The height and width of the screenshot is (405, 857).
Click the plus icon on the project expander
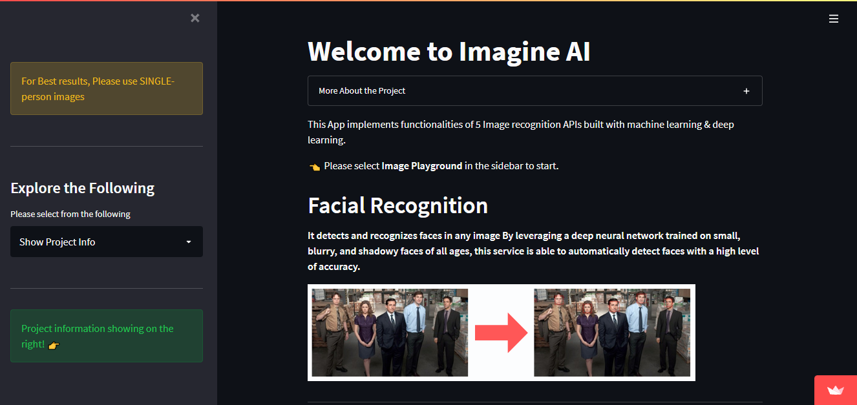click(x=746, y=91)
